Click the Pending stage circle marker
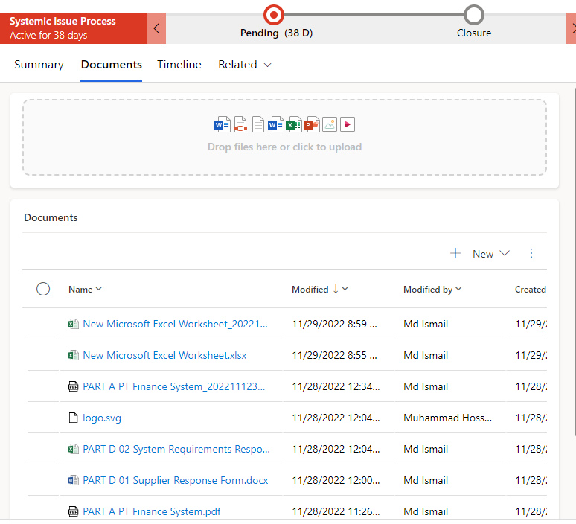 (x=275, y=14)
